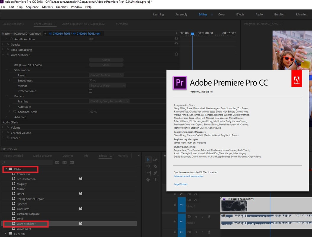Filter effects by 32-bit Color icon
Image resolution: width=312 pixels, height=237 pixels.
coord(64,162)
